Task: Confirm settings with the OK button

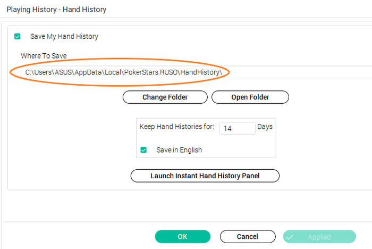Action: click(x=182, y=237)
